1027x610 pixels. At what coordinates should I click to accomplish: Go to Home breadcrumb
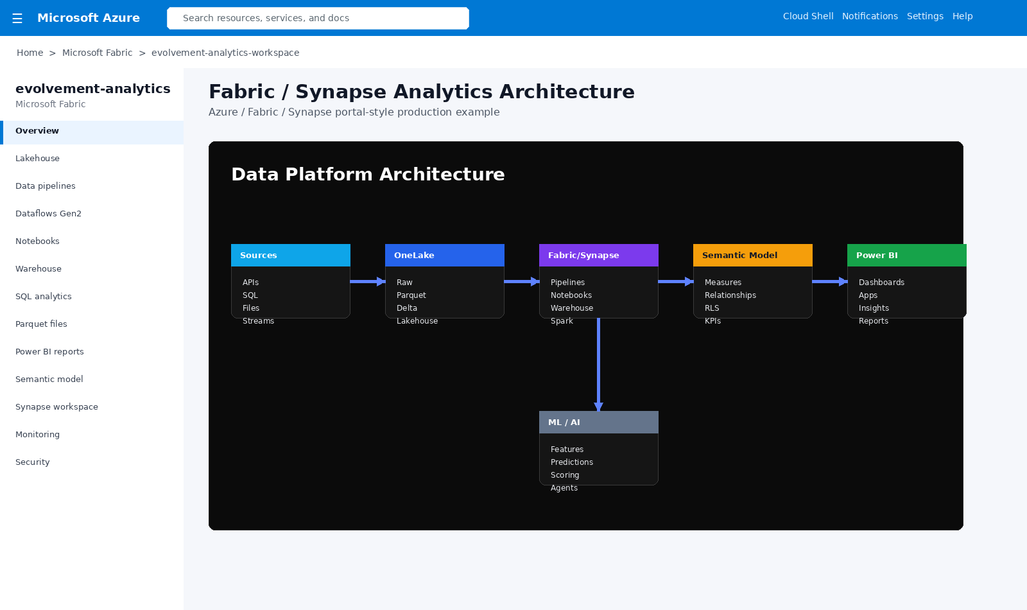[30, 53]
